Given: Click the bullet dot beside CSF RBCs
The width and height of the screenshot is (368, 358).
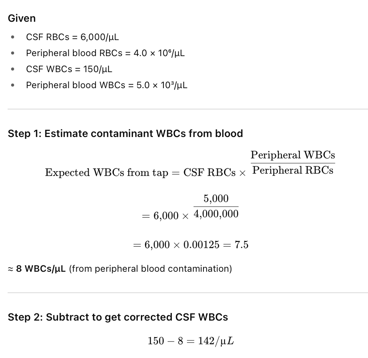Looking at the screenshot, I should [13, 37].
